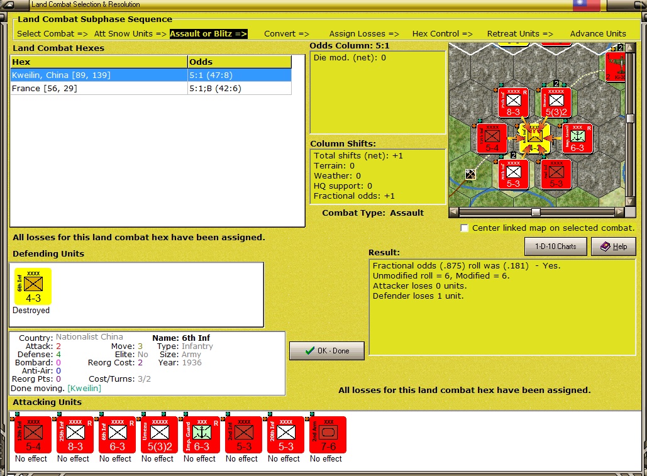Screen dimensions: 647x476
Task: Click 'Combat Type: Assault' label
Action: coord(373,213)
